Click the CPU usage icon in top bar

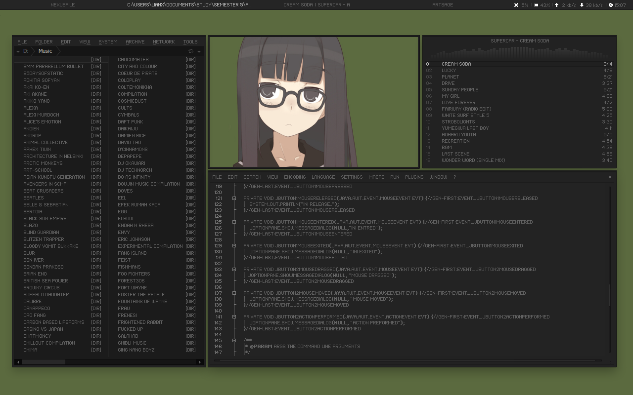point(516,5)
